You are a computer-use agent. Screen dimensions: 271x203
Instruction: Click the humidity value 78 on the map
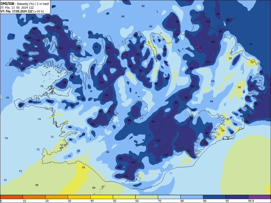click(x=42, y=86)
